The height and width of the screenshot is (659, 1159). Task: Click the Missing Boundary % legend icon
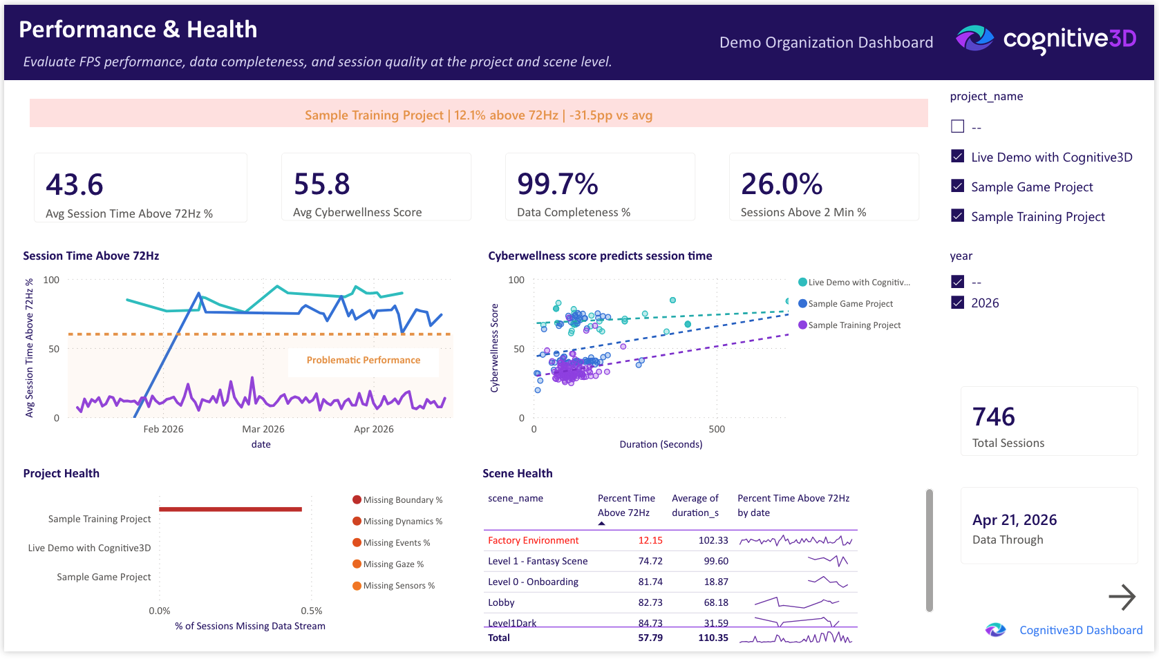(357, 499)
